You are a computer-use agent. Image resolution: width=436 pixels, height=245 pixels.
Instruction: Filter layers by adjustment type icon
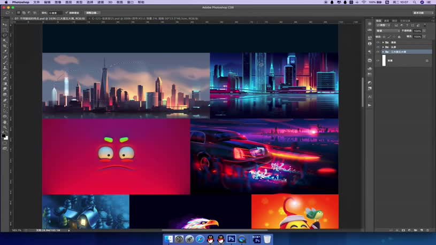click(x=402, y=25)
